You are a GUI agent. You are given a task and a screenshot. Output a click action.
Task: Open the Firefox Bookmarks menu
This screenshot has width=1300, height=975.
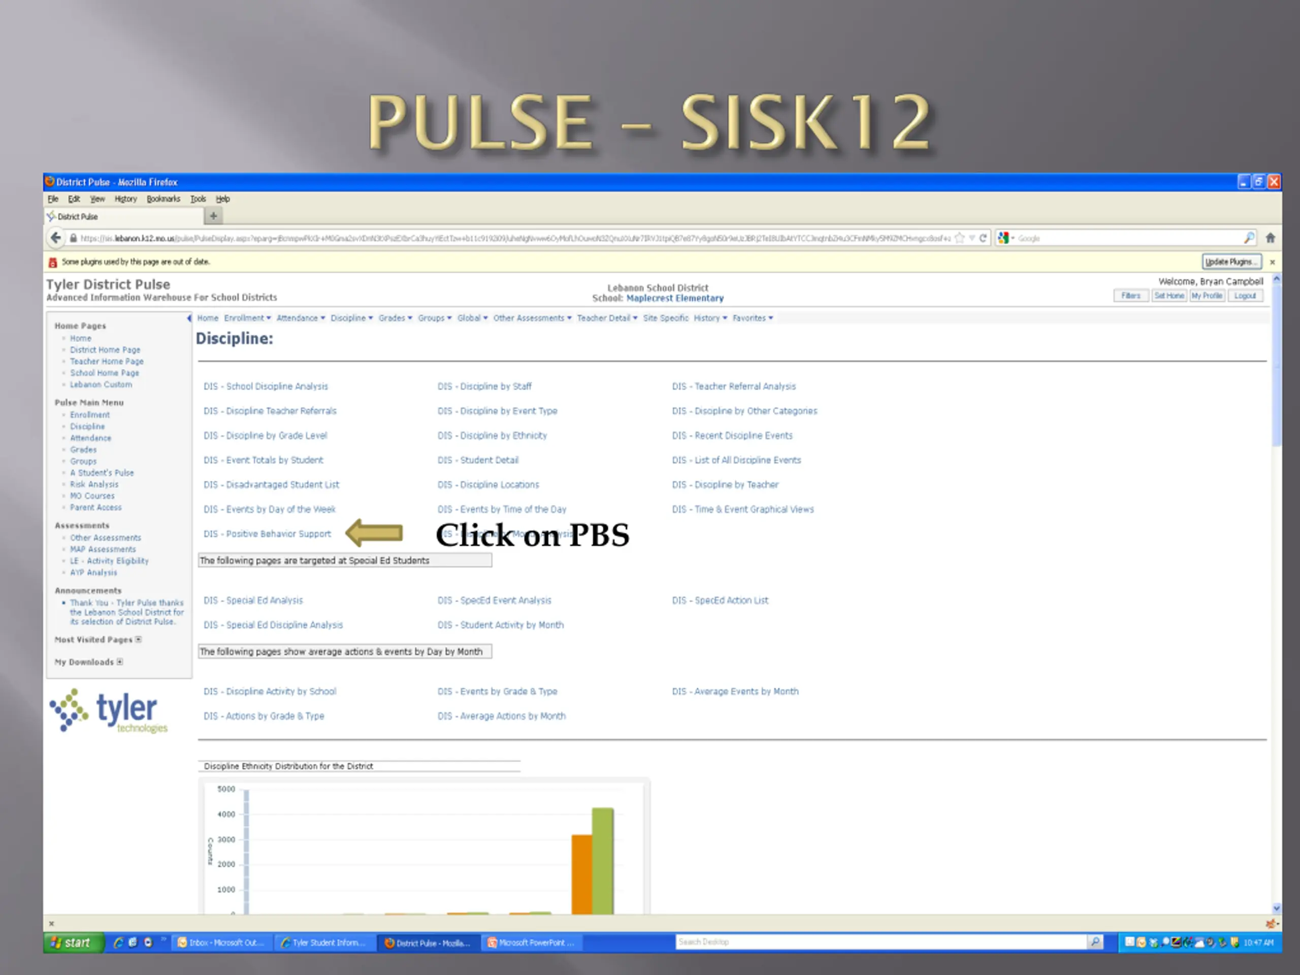point(164,199)
